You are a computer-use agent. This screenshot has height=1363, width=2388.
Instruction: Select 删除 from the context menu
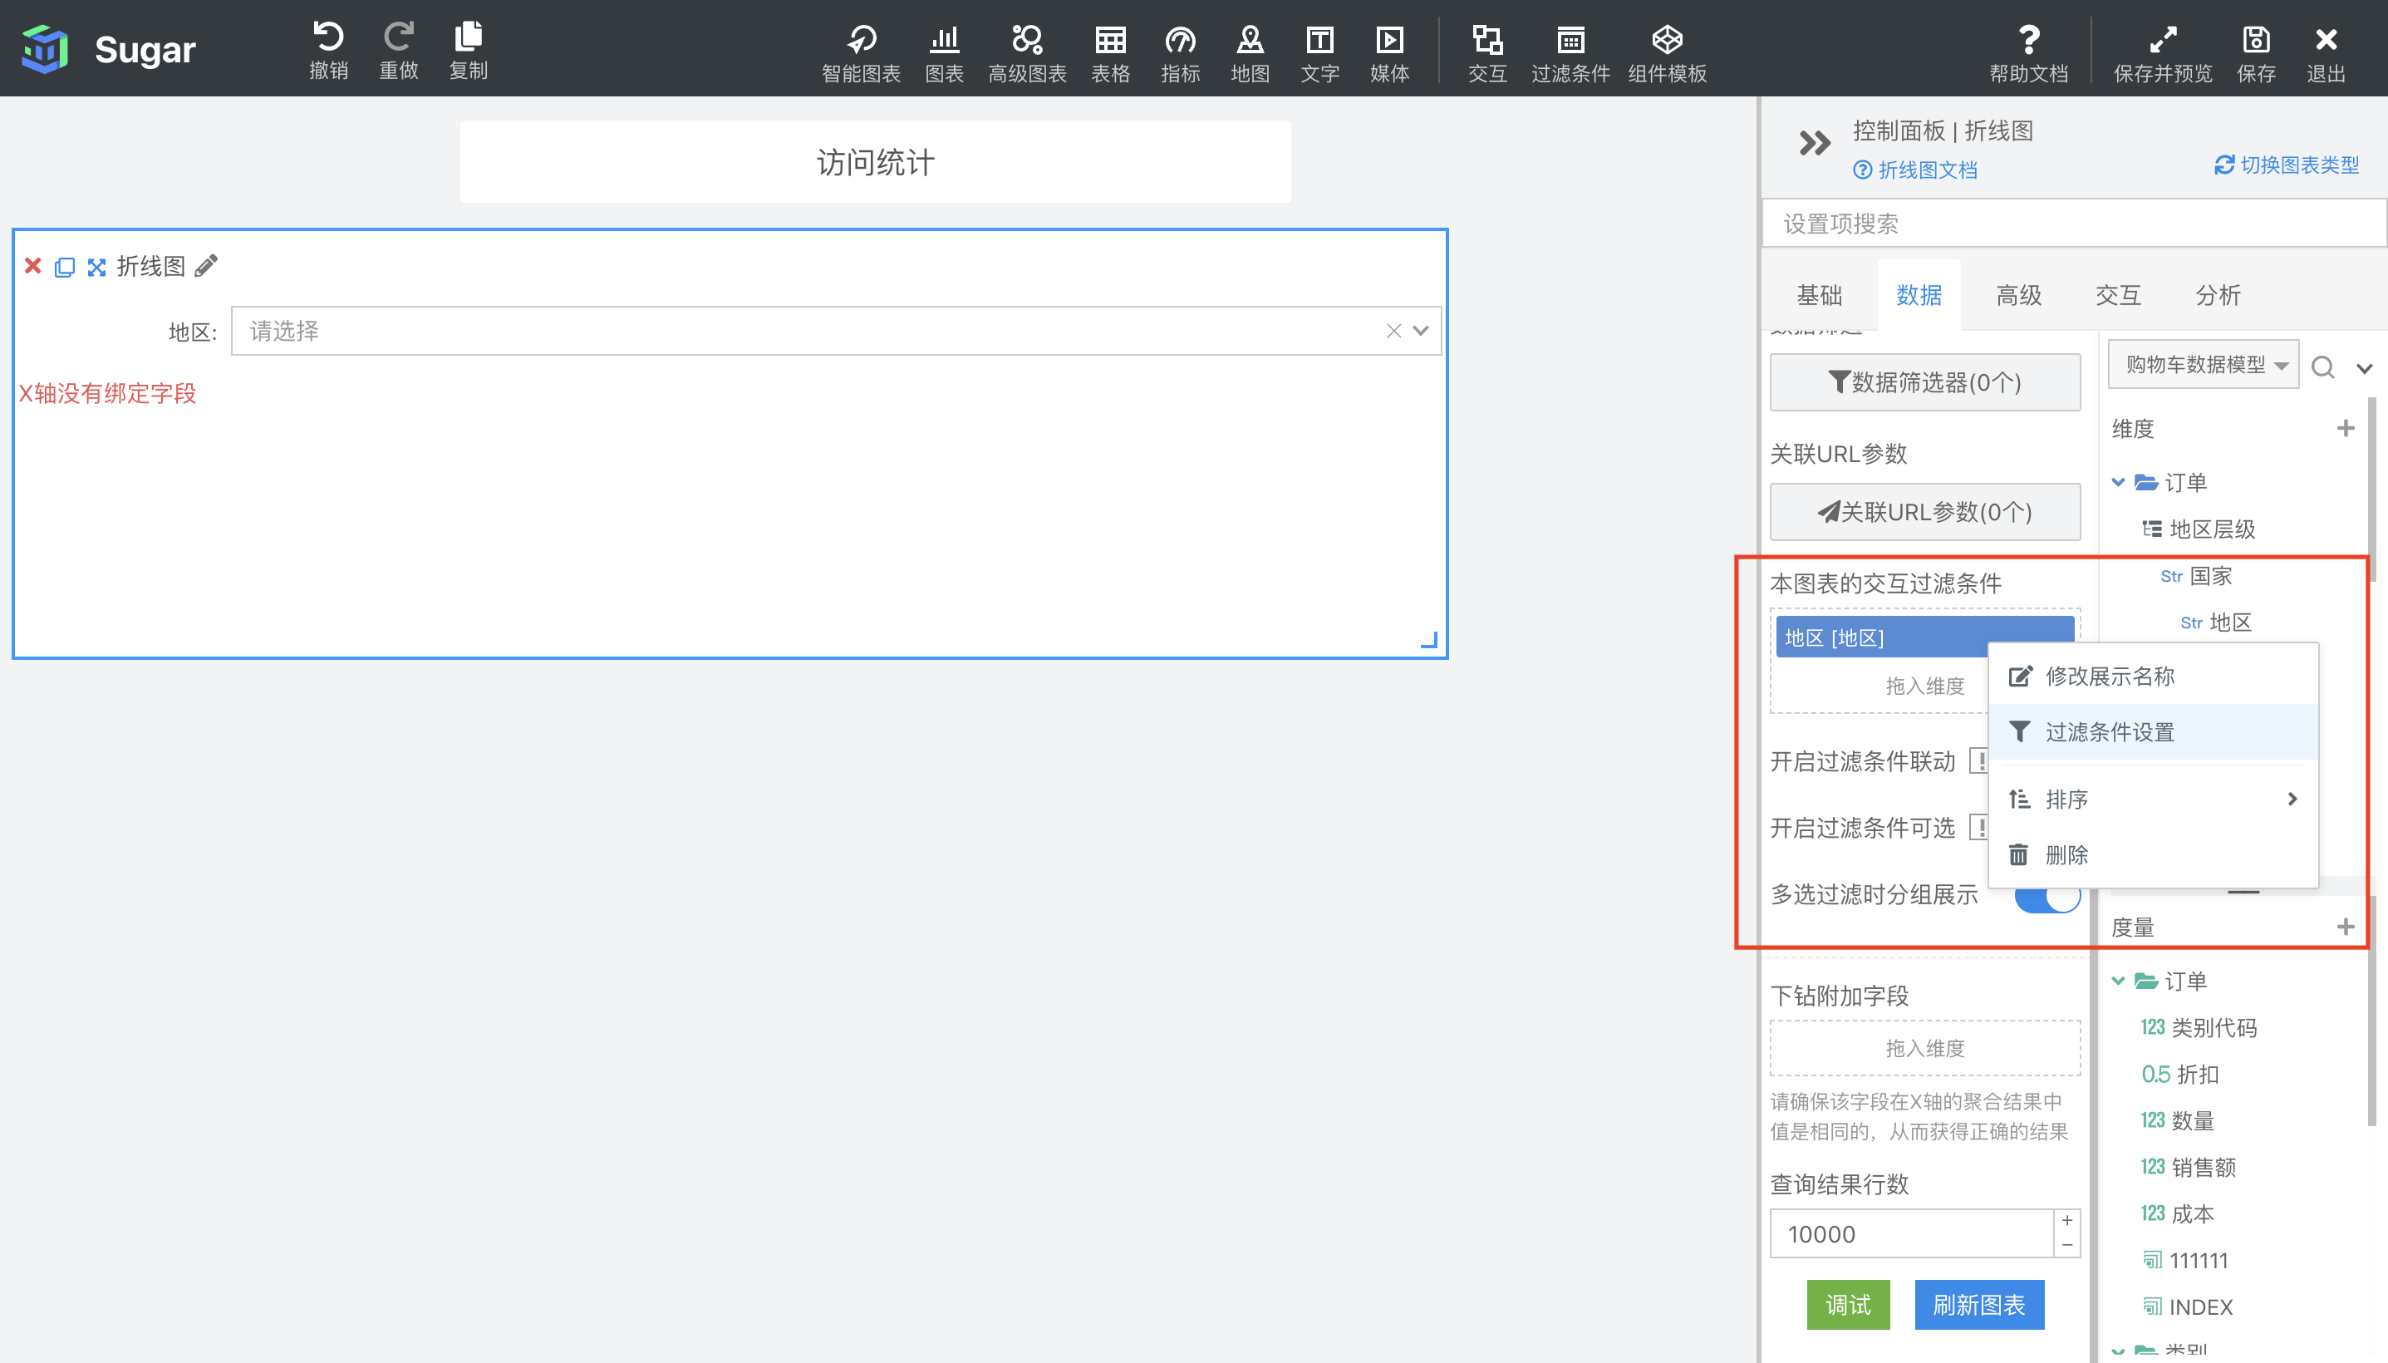pos(2066,854)
